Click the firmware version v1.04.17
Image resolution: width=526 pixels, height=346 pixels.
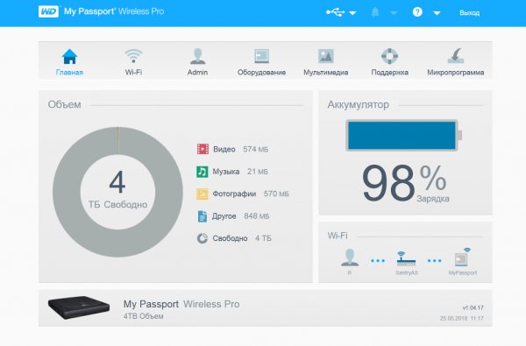point(473,307)
